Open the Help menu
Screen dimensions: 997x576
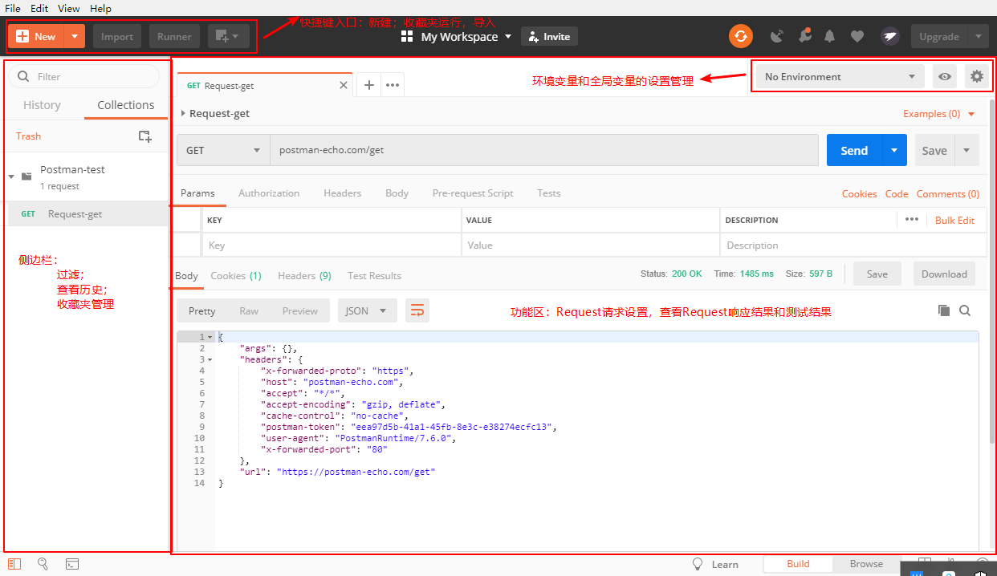click(x=100, y=8)
